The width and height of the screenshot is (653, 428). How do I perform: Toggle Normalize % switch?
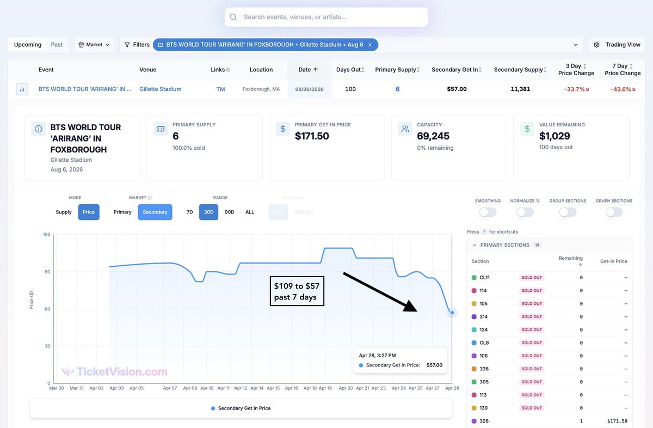525,212
